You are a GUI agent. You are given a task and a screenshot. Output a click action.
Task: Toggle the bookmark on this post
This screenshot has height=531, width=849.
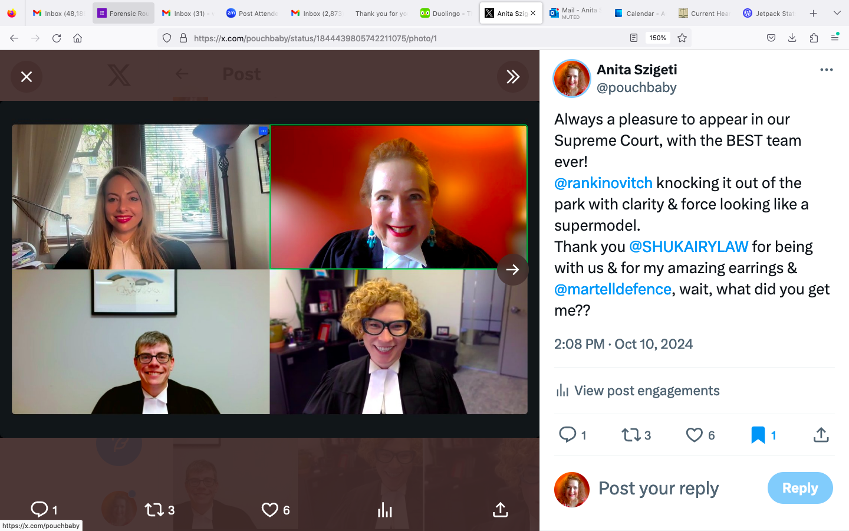click(x=758, y=435)
